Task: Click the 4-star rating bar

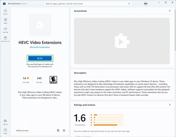Action: [x=108, y=117]
